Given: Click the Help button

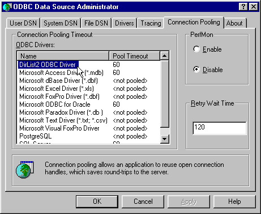Looking at the screenshot, I should pos(234,202).
